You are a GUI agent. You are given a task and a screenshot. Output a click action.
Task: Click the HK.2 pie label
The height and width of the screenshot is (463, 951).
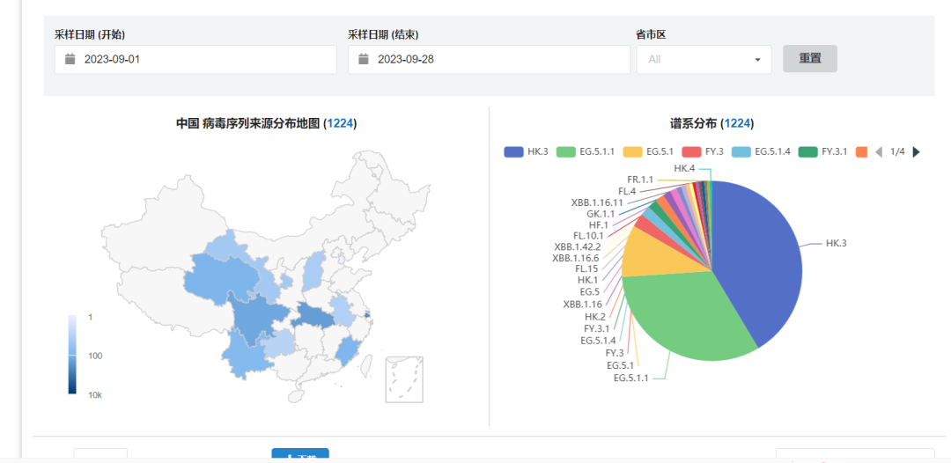point(595,316)
